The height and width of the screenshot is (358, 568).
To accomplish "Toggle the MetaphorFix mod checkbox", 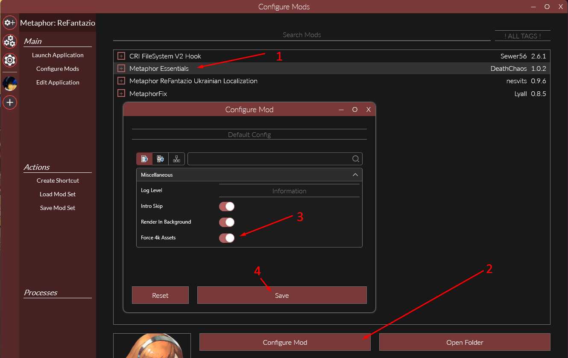I will point(121,93).
